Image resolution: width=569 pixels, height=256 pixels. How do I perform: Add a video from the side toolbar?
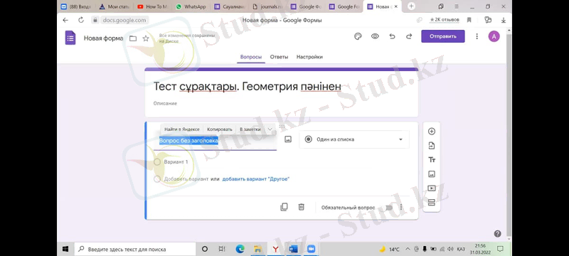point(432,188)
